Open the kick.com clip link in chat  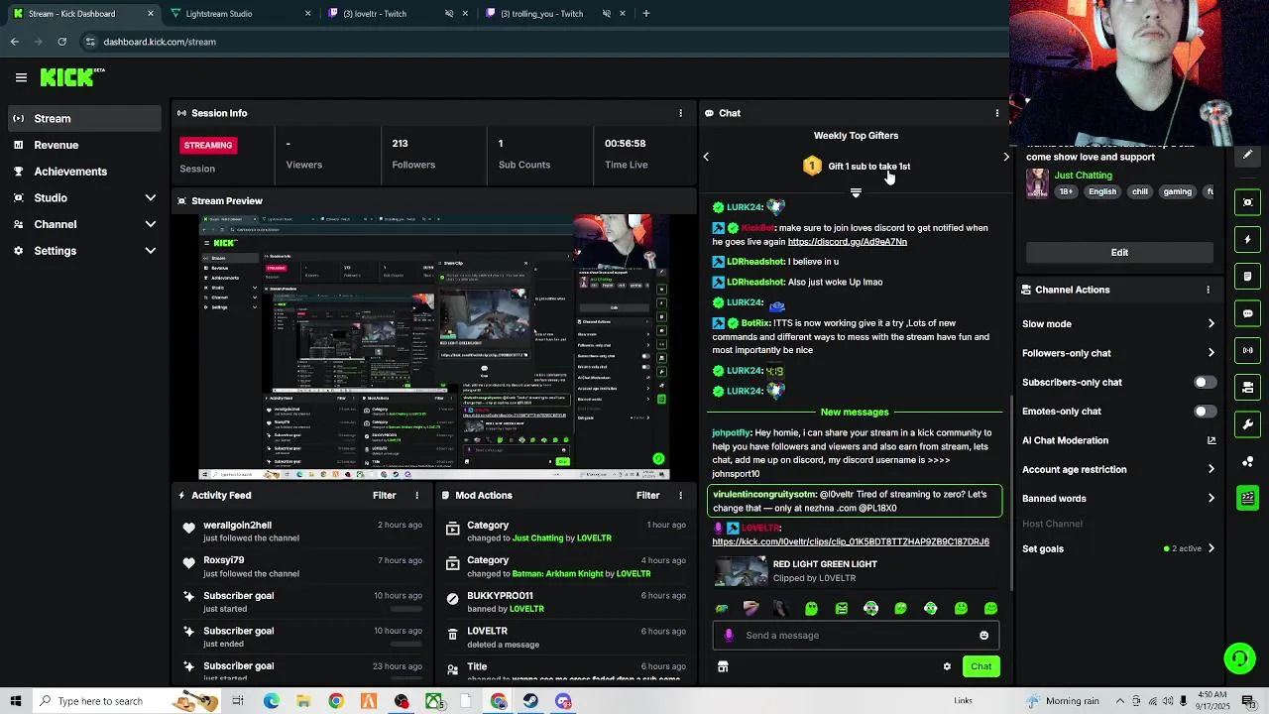[851, 542]
